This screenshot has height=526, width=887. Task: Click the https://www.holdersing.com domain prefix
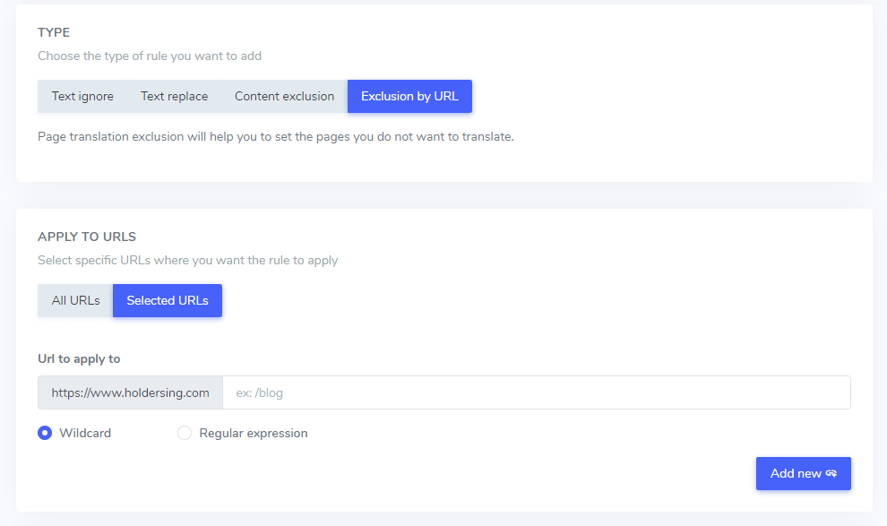(x=130, y=392)
